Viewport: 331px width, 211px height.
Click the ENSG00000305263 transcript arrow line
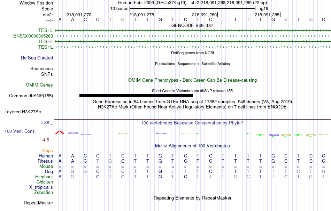[x=192, y=36]
